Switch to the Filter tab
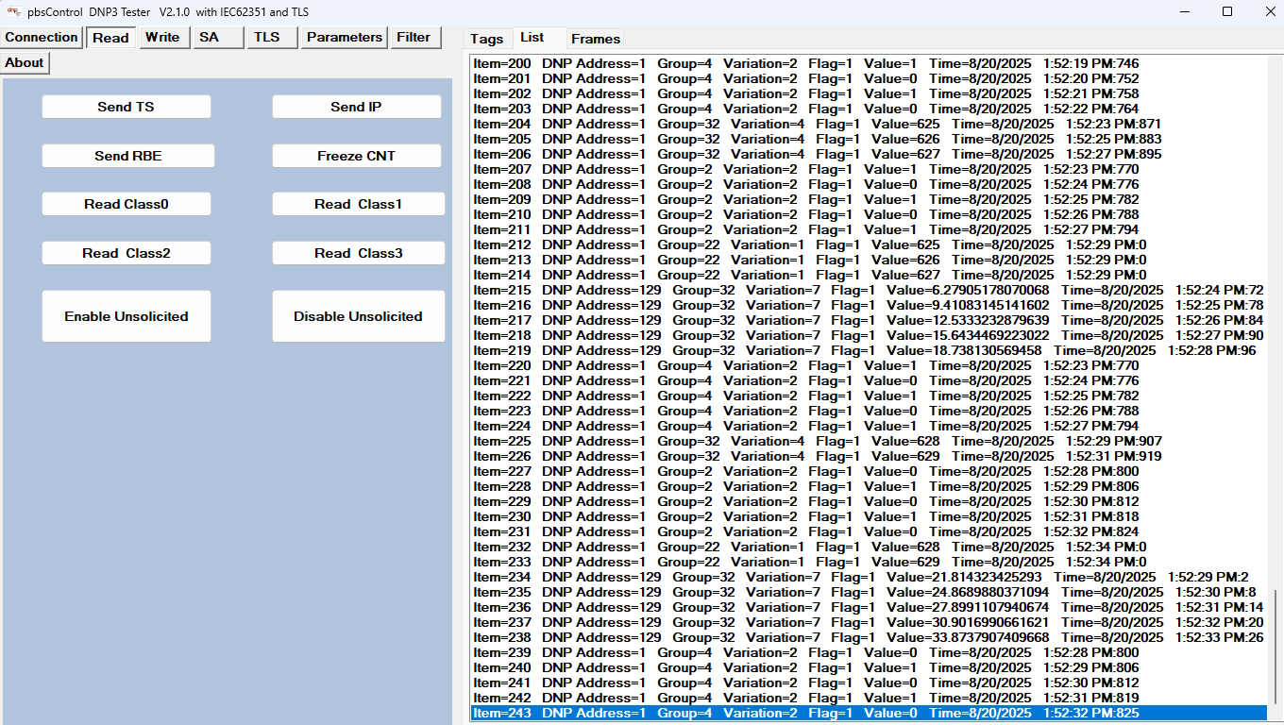 (x=414, y=37)
